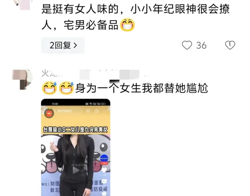Tap the 听 listen icon in the thumbnail header
250x196 pixels.
point(88,111)
